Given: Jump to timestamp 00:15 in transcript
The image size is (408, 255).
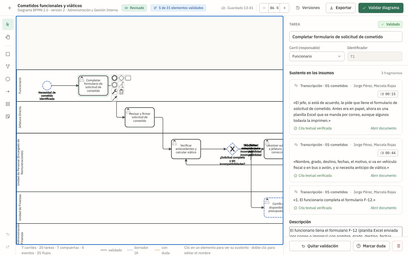Looking at the screenshot, I should [388, 94].
